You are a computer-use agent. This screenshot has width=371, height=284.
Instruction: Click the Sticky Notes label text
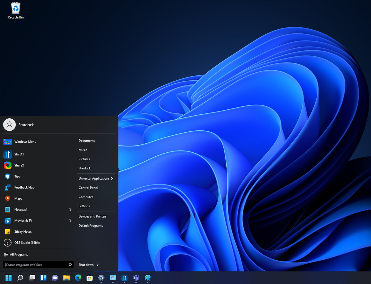(x=23, y=232)
